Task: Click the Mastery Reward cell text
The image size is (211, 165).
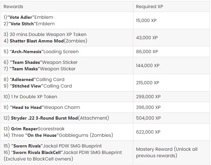Action: coord(166,152)
